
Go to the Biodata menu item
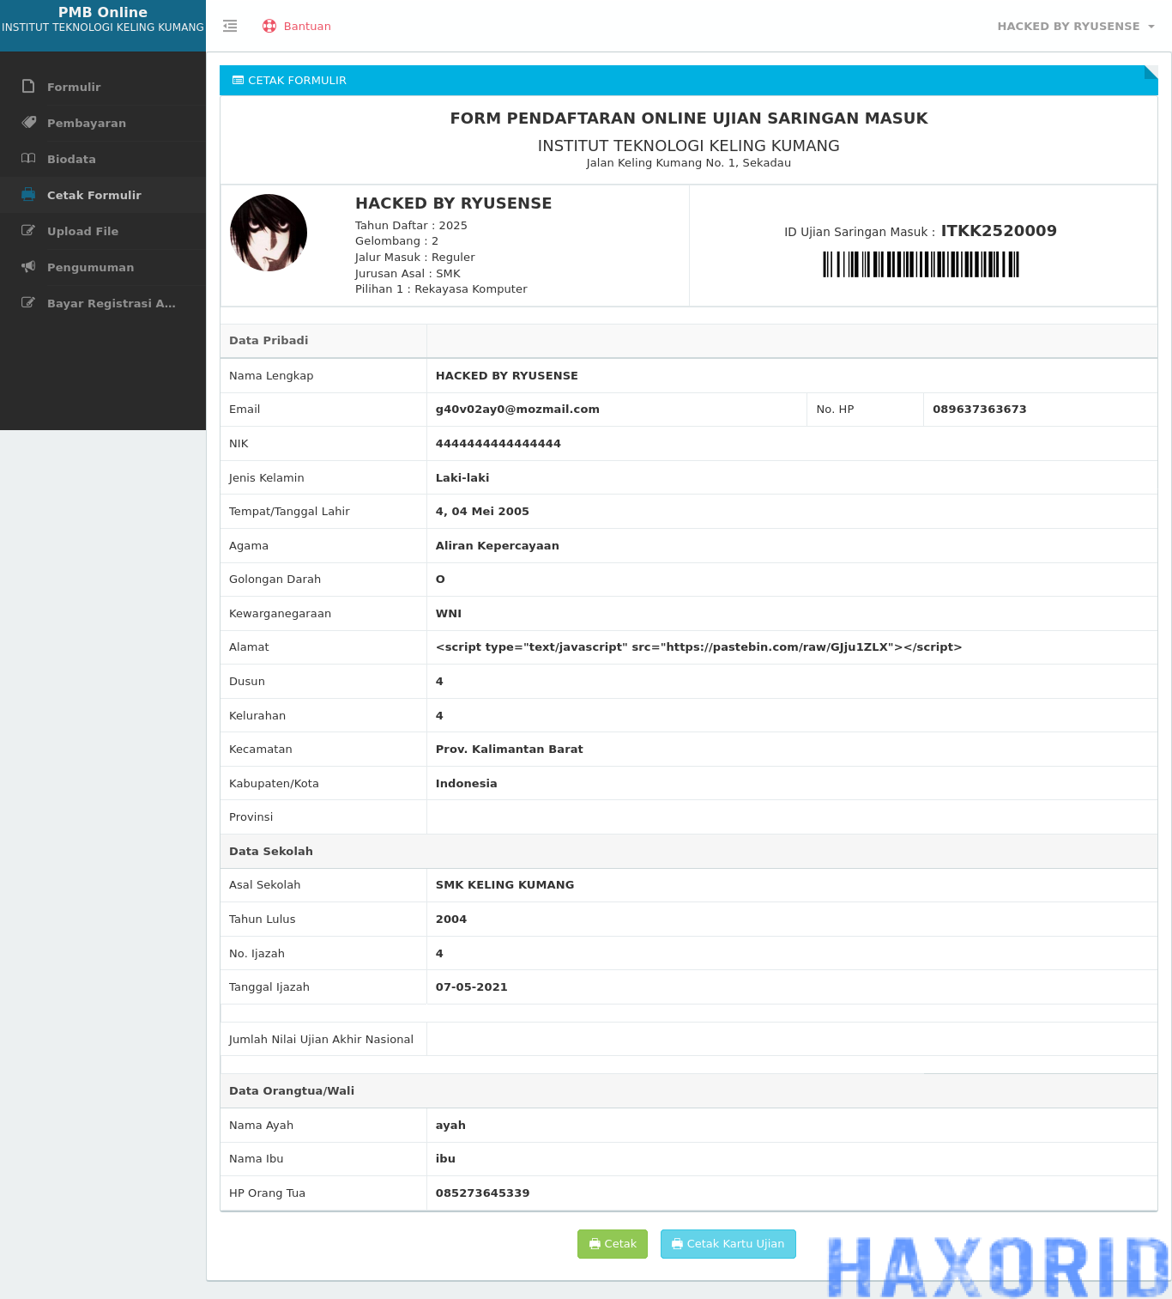coord(103,159)
